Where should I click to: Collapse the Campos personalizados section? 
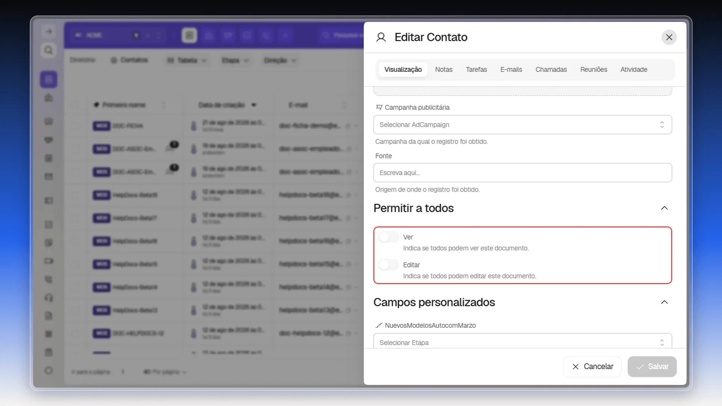(664, 302)
